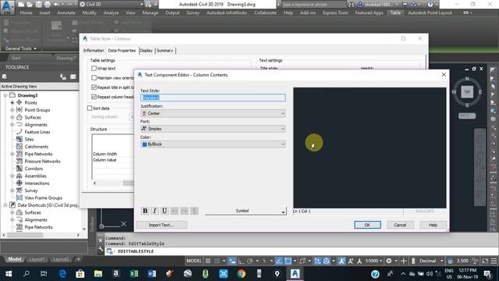Open Google Chrome from taskbar
Viewport: 499px width, 281px height.
coord(241,274)
